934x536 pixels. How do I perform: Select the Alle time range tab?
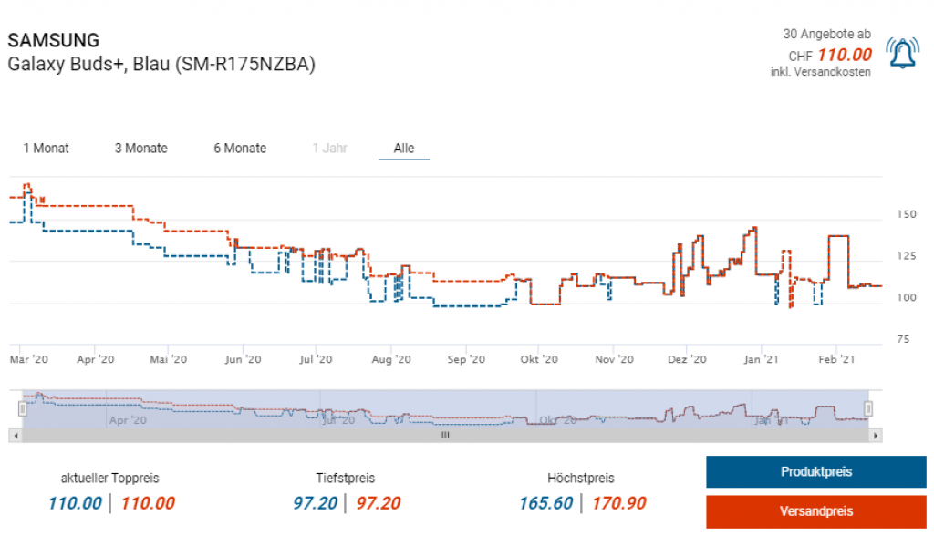(403, 148)
